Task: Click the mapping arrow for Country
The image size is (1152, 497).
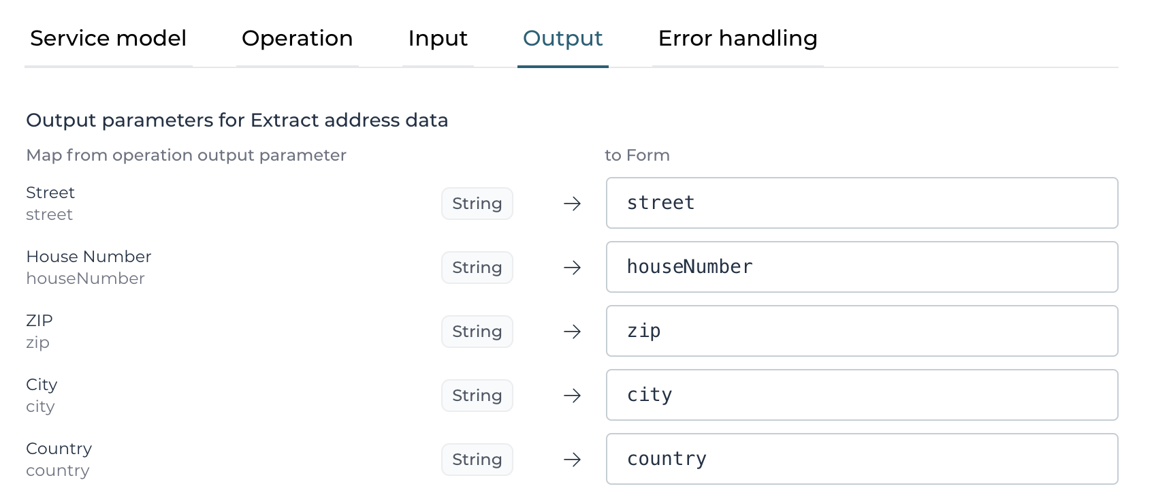Action: point(573,460)
